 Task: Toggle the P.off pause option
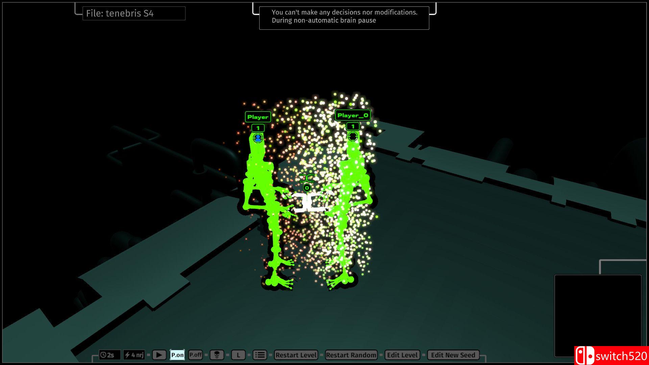pyautogui.click(x=195, y=355)
